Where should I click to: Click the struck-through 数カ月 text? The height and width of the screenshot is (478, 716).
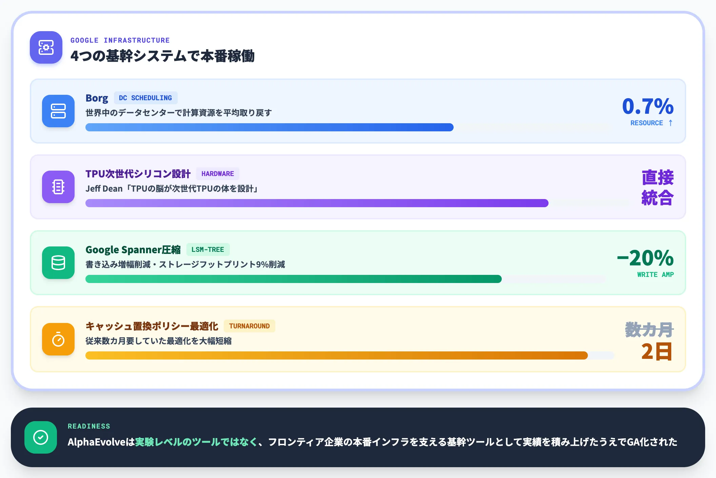[649, 330]
